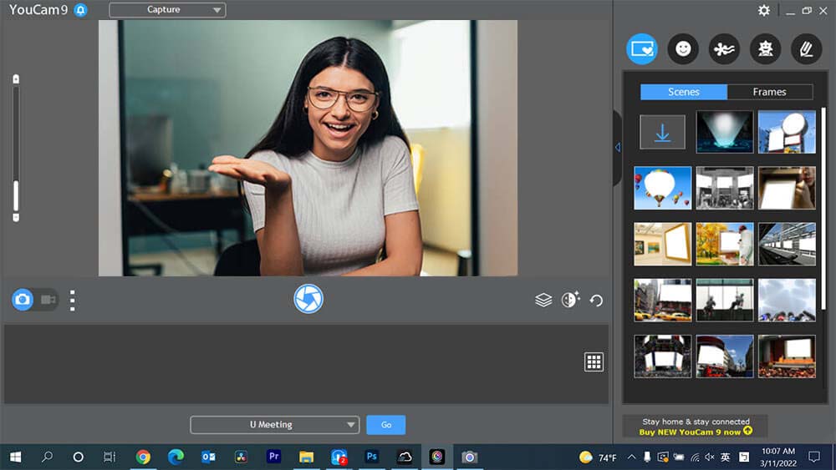The height and width of the screenshot is (470, 836).
Task: Switch to photo camera mode
Action: click(23, 300)
